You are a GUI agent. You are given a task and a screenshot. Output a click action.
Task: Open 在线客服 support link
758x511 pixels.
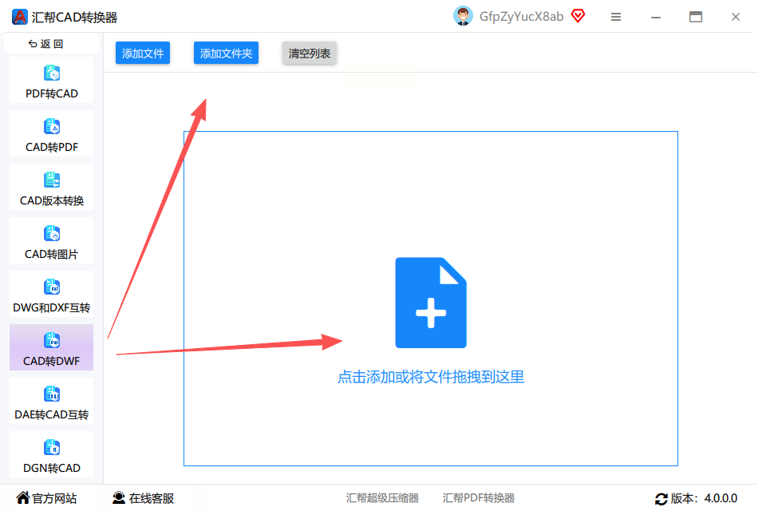tap(143, 498)
